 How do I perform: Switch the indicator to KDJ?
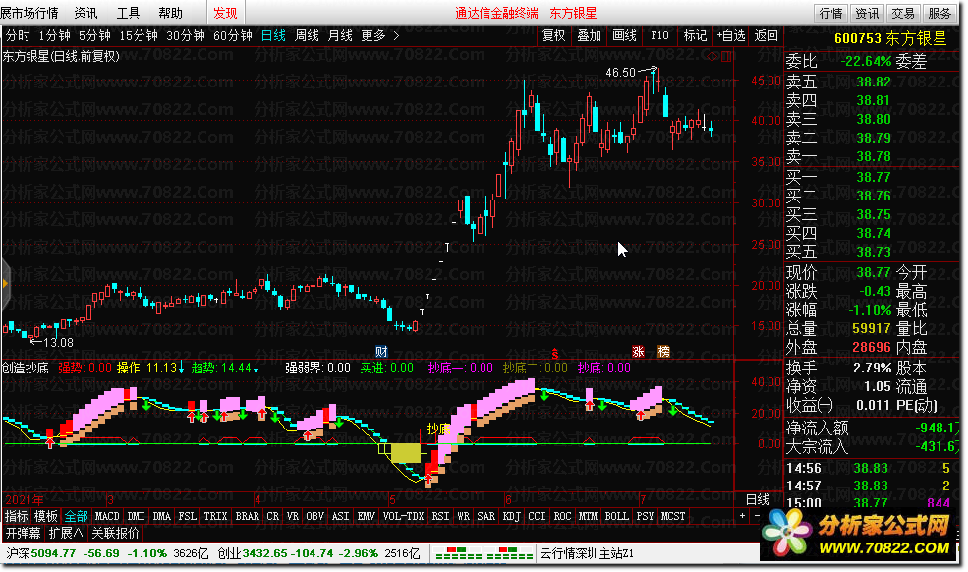[x=511, y=516]
